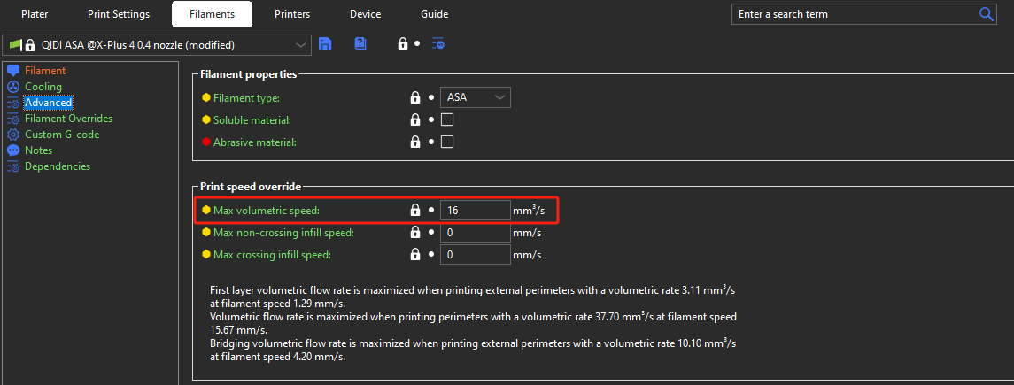Switch to the Print Settings tab
1014x385 pixels.
click(119, 14)
